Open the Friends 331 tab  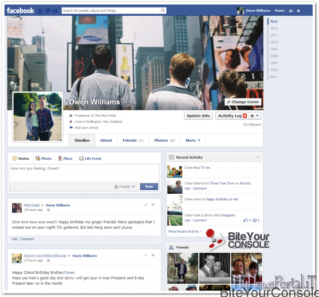(x=133, y=140)
